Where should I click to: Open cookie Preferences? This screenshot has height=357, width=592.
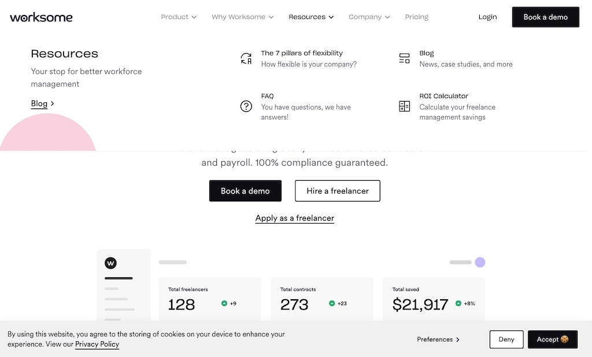(438, 339)
